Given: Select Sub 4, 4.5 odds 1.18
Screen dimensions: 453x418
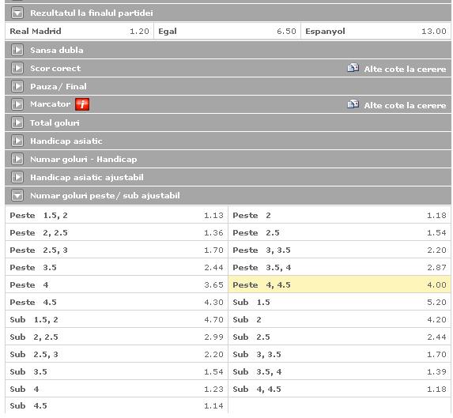Looking at the screenshot, I should tap(339, 389).
